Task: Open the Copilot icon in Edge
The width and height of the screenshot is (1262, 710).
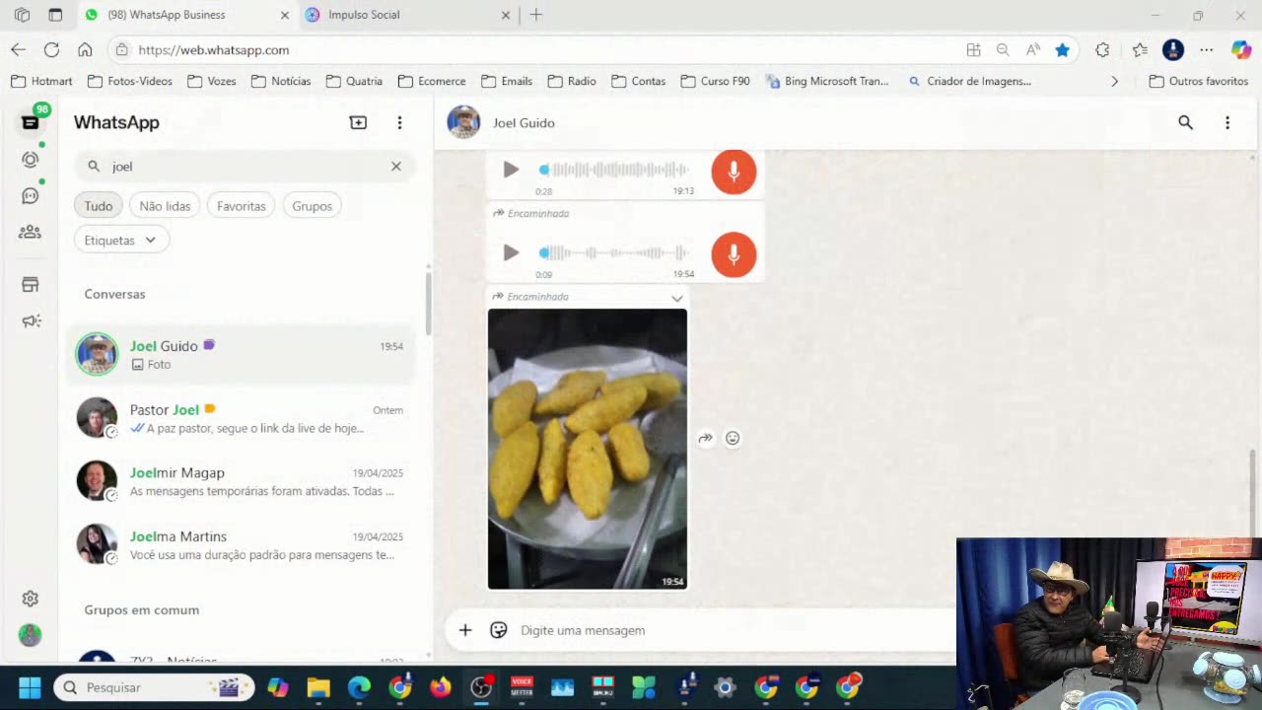Action: (1241, 49)
